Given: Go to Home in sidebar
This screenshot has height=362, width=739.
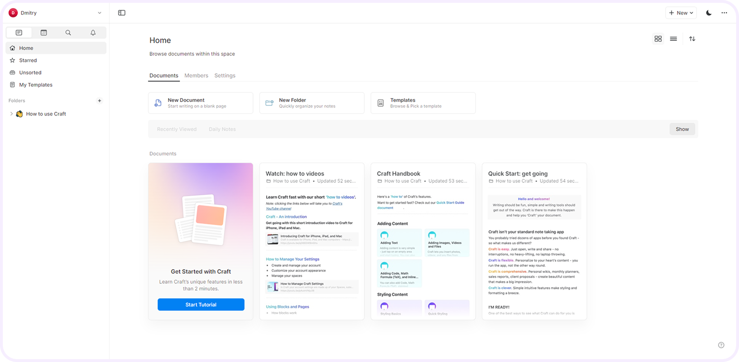Looking at the screenshot, I should click(x=56, y=48).
